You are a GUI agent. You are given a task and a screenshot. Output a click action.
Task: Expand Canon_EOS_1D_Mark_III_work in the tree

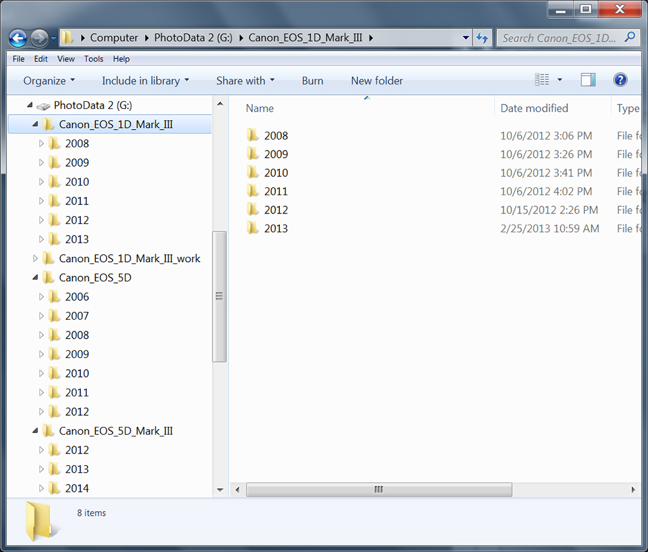click(x=35, y=258)
